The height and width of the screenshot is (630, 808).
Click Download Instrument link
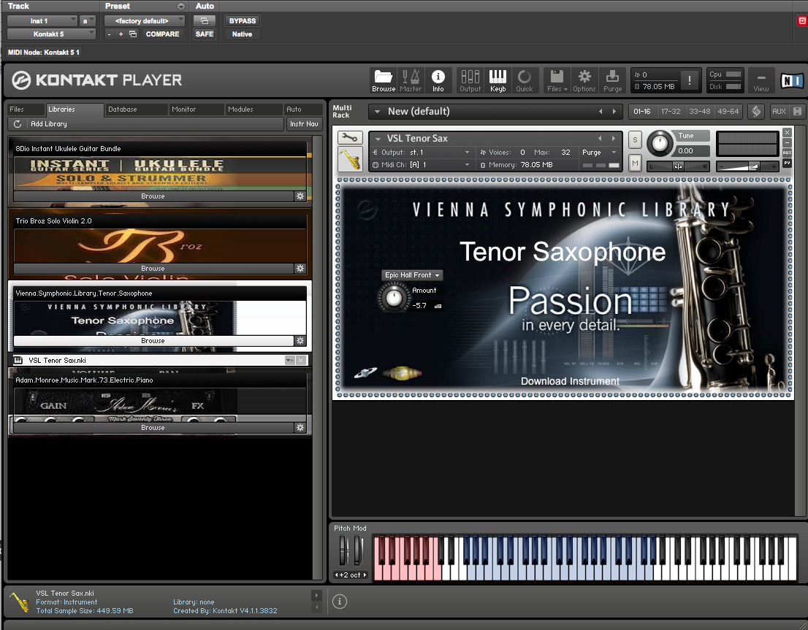[570, 381]
